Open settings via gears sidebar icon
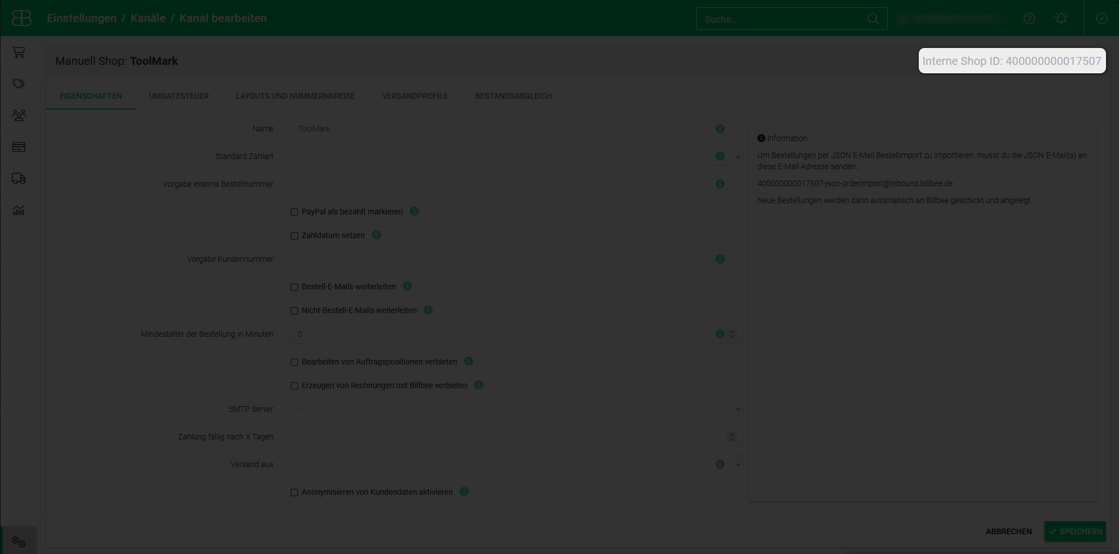The height and width of the screenshot is (554, 1119). coord(19,542)
